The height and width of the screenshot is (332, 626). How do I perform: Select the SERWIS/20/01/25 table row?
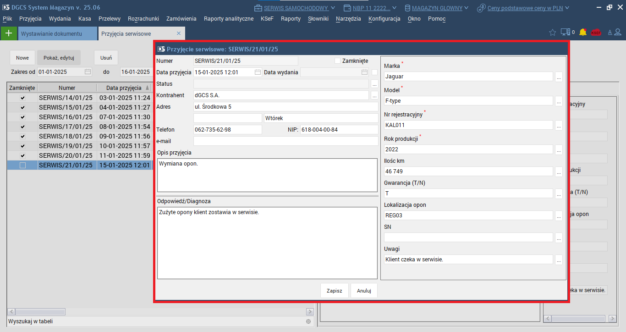[x=79, y=155]
